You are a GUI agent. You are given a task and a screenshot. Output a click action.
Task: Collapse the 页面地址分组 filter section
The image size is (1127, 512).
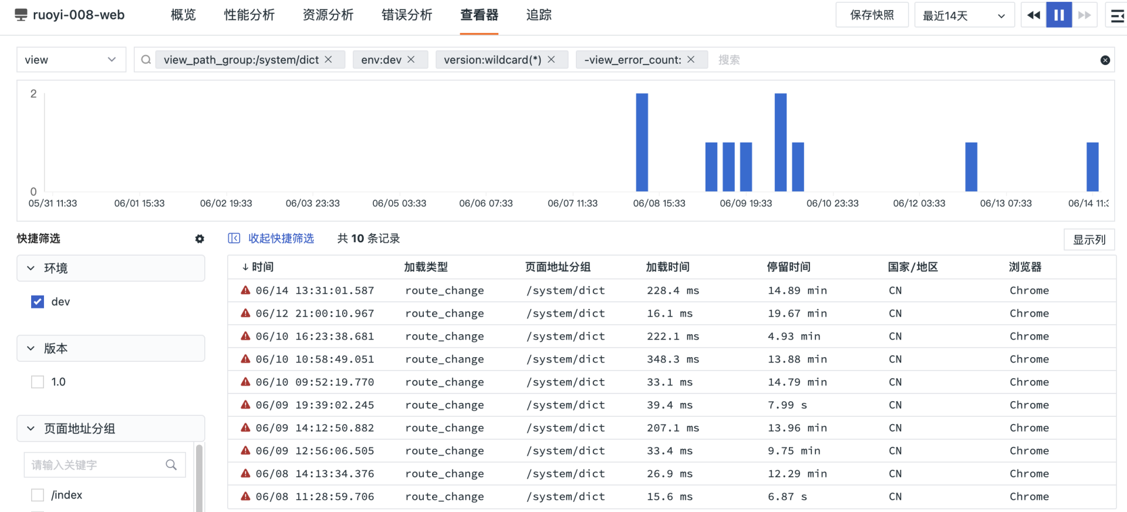pos(31,429)
